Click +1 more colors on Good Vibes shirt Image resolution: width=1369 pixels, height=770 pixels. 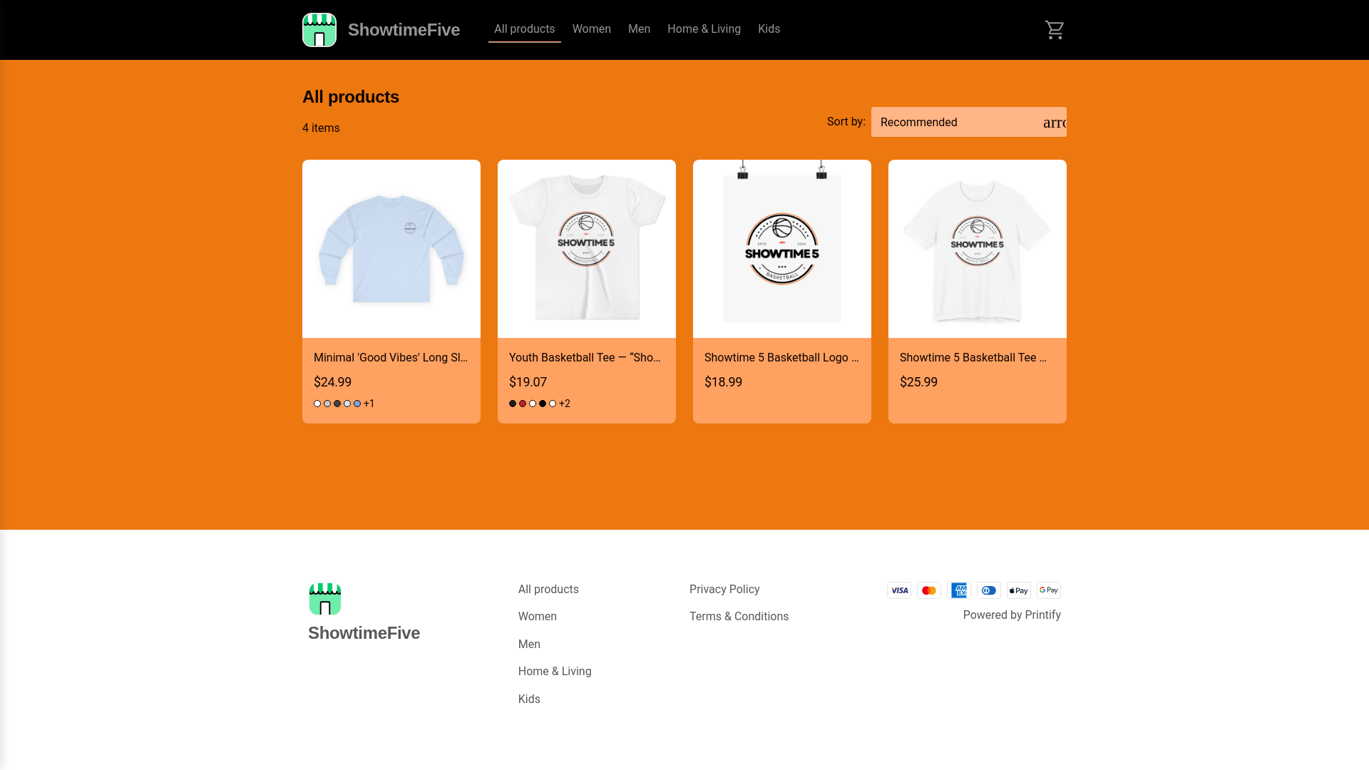tap(369, 404)
